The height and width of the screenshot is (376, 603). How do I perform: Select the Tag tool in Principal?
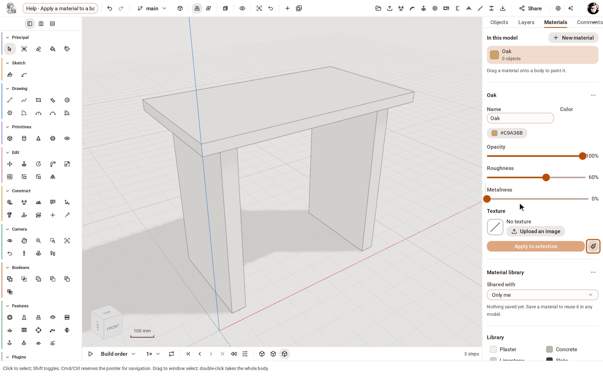[x=67, y=49]
